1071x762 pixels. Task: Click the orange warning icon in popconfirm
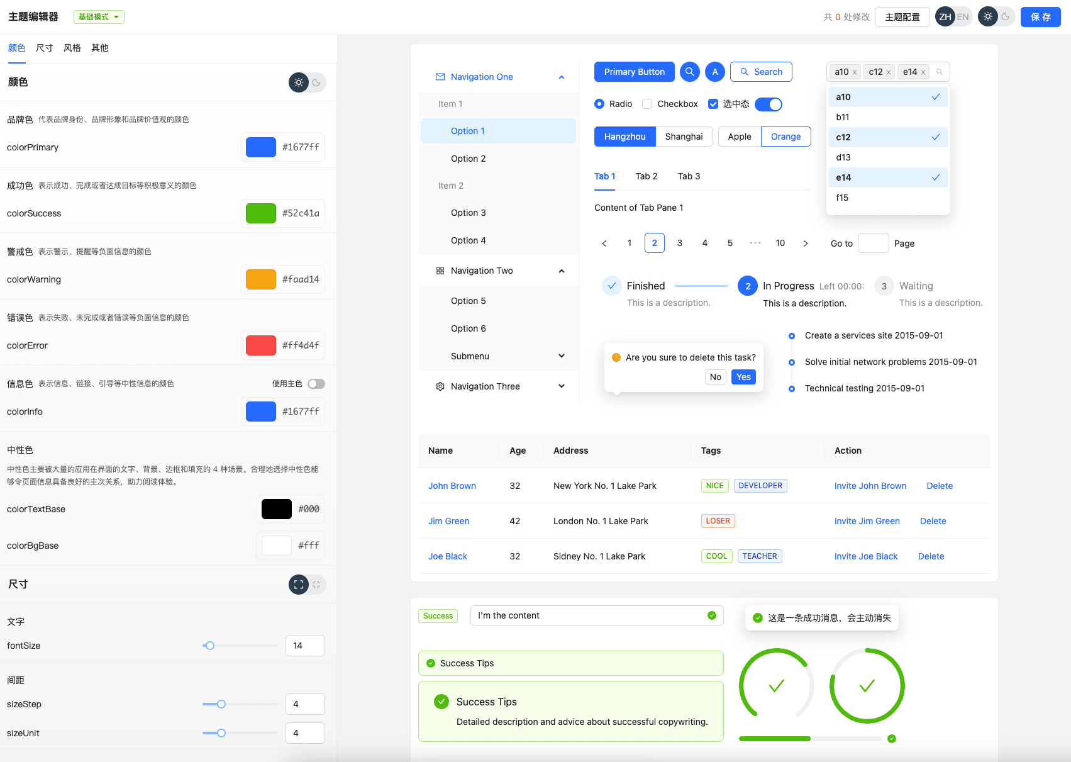[616, 357]
